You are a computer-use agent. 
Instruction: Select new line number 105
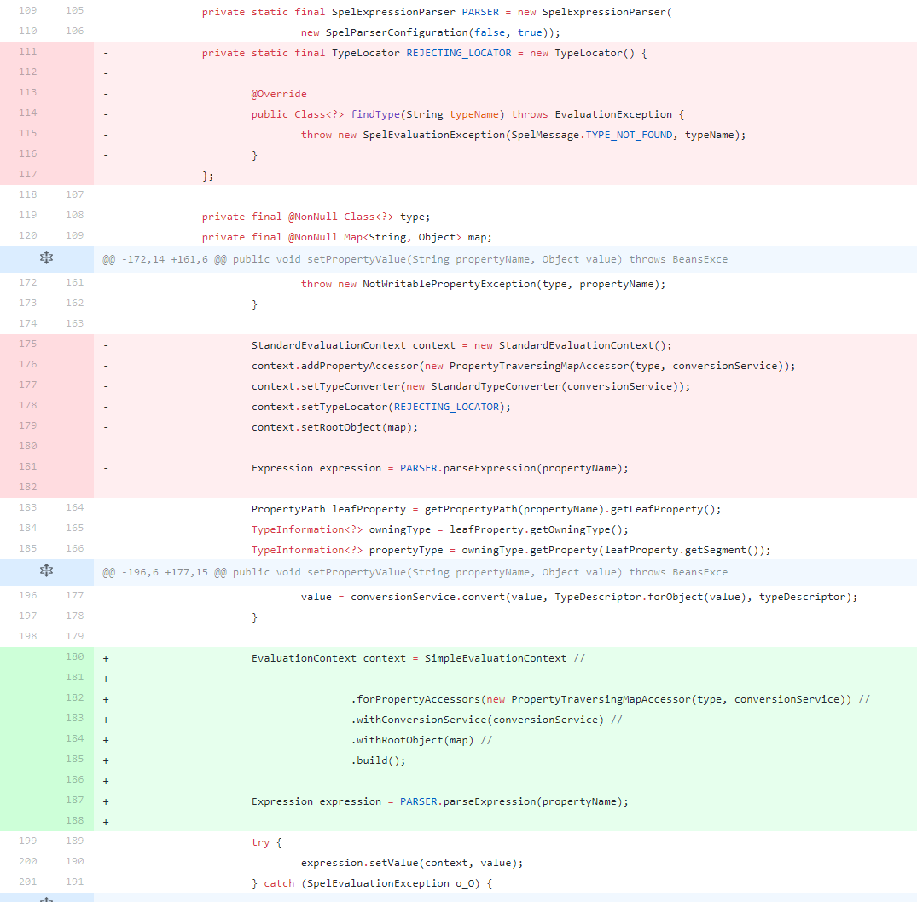click(74, 10)
